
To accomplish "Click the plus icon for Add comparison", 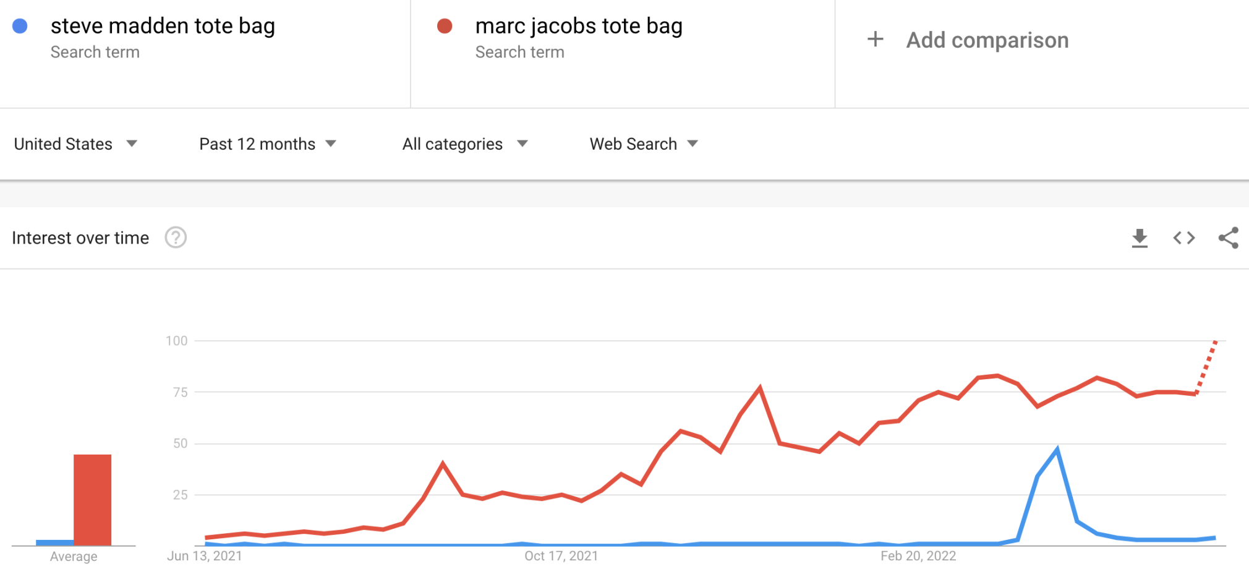I will (875, 40).
